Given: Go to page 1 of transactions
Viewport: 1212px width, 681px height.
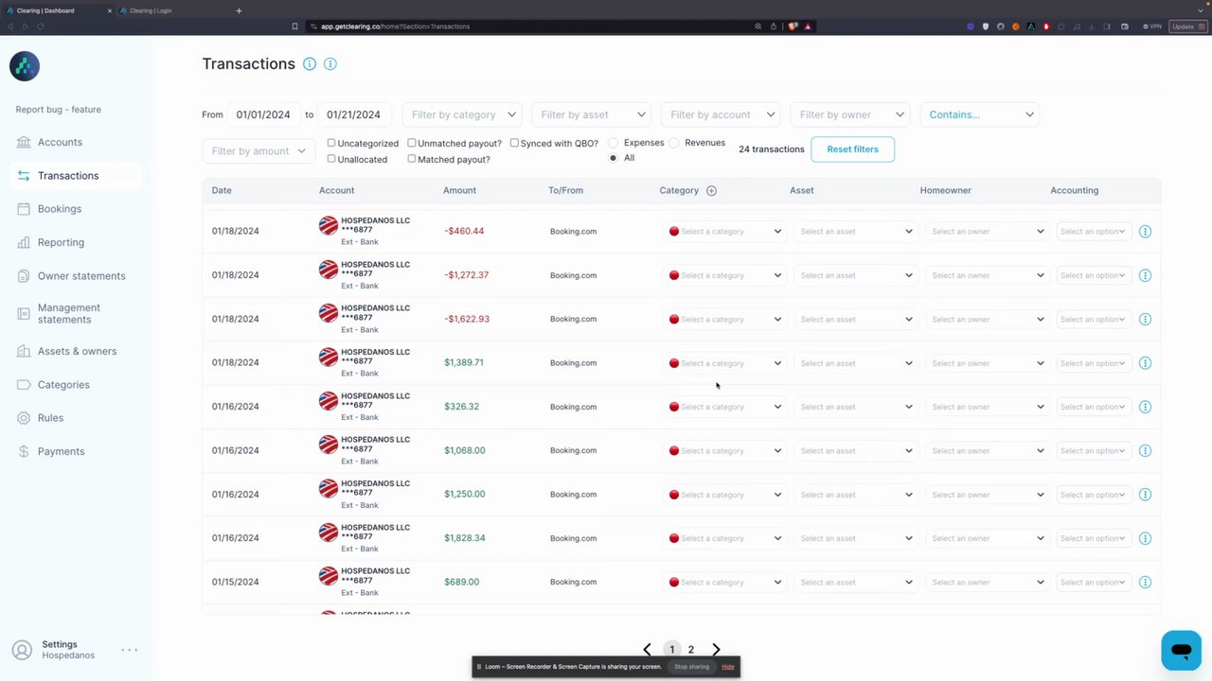Looking at the screenshot, I should [x=671, y=650].
